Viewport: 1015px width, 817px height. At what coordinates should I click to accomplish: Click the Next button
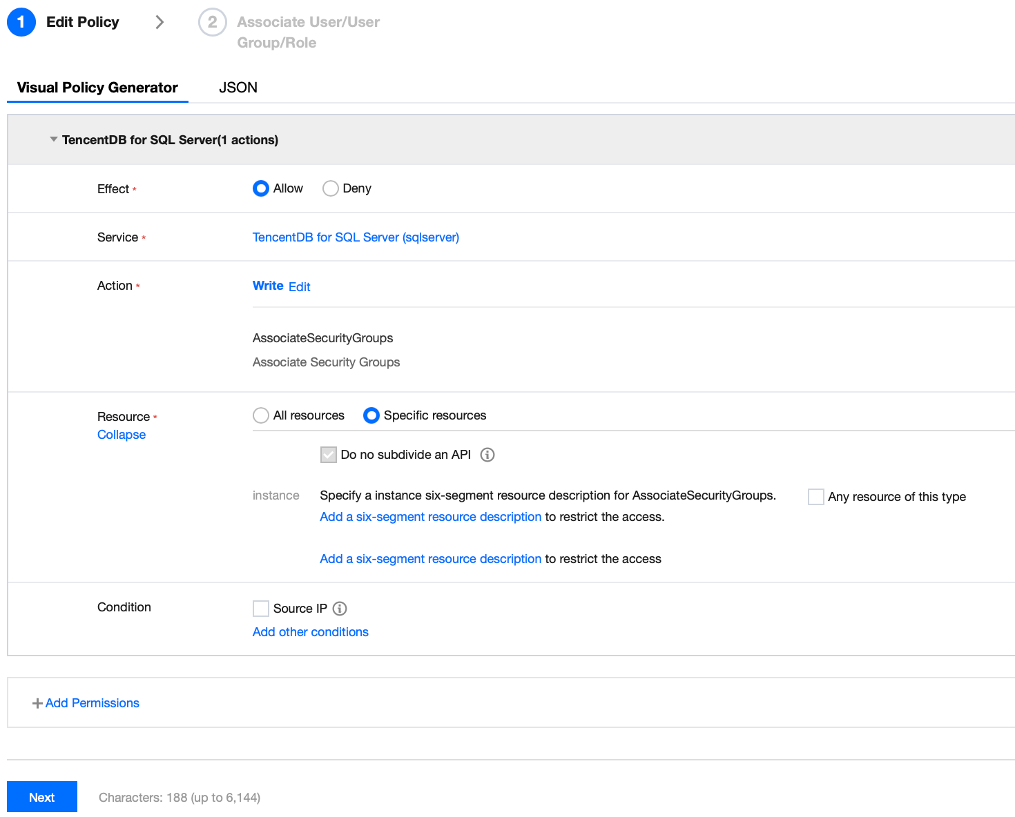42,797
